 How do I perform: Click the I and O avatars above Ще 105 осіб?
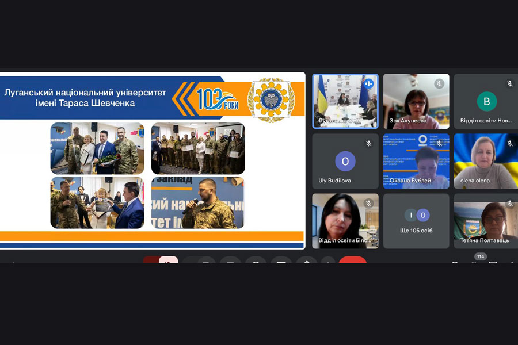point(417,215)
